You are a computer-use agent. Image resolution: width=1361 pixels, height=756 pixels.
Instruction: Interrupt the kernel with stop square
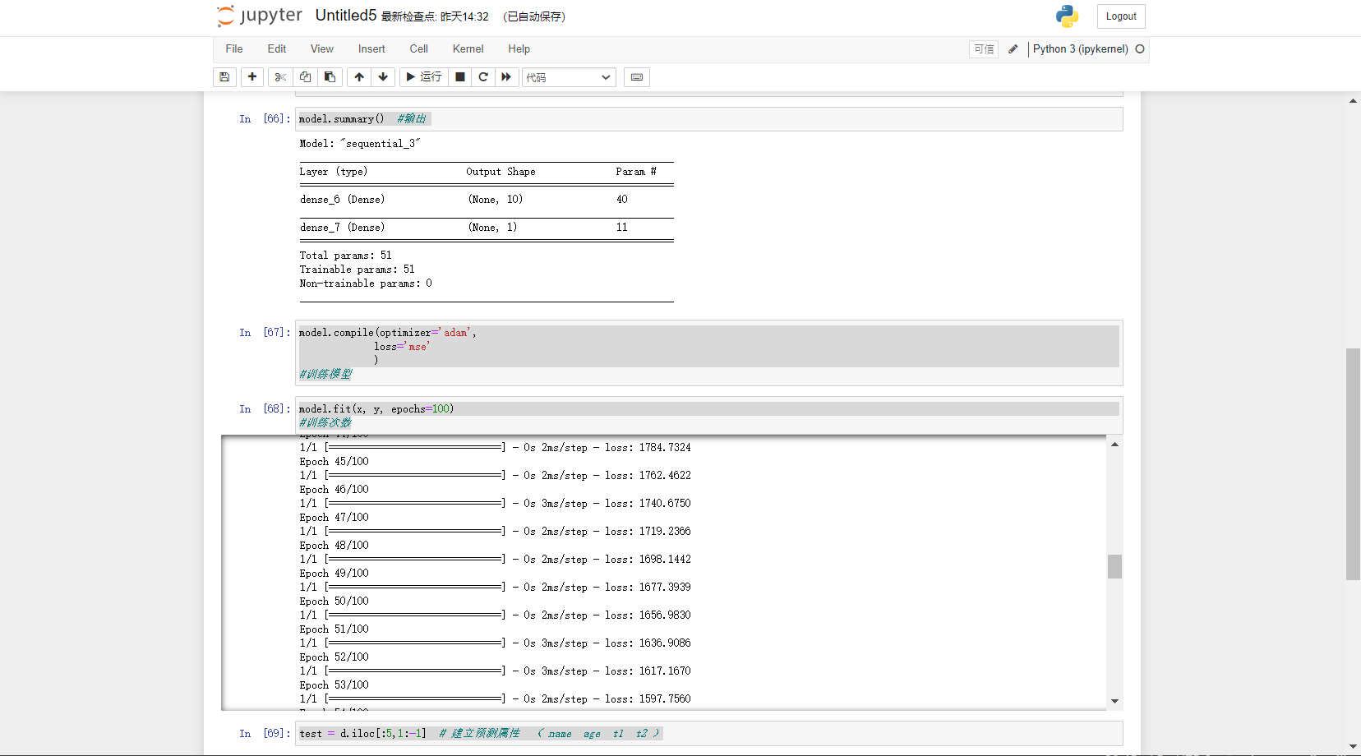[460, 77]
